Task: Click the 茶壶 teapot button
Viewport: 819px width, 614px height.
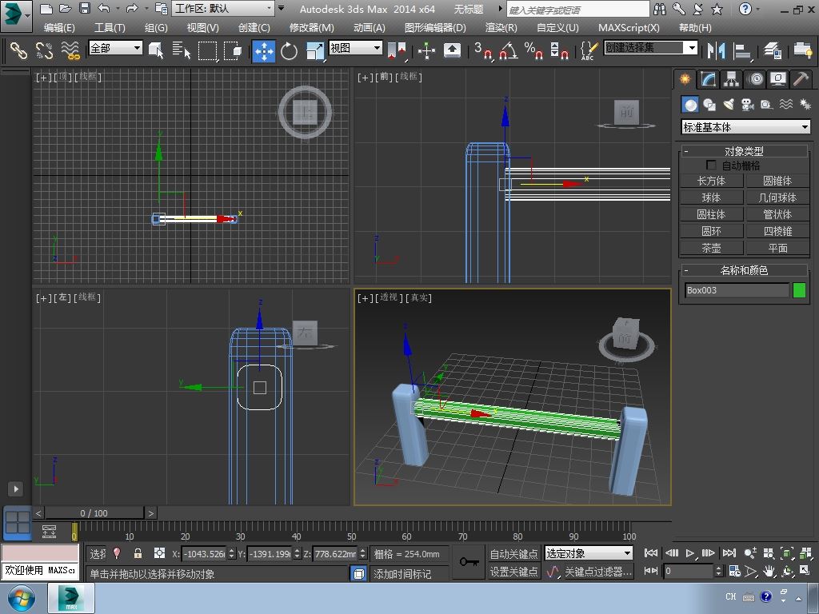Action: click(711, 248)
